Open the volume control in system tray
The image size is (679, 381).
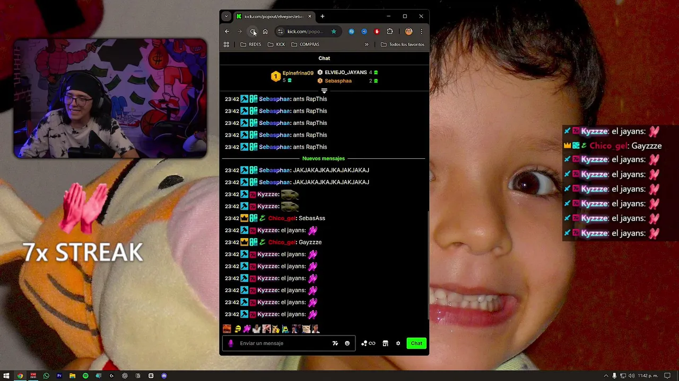[x=632, y=376]
